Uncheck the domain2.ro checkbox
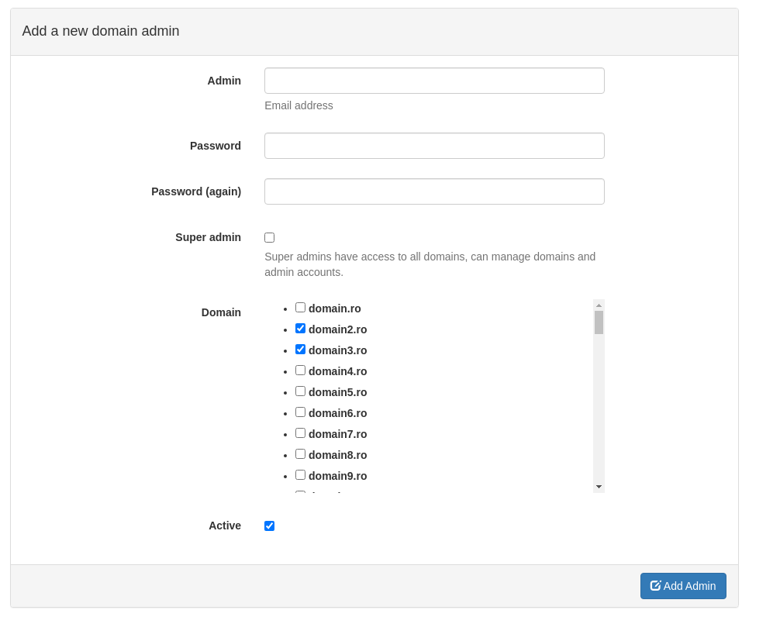 (300, 328)
